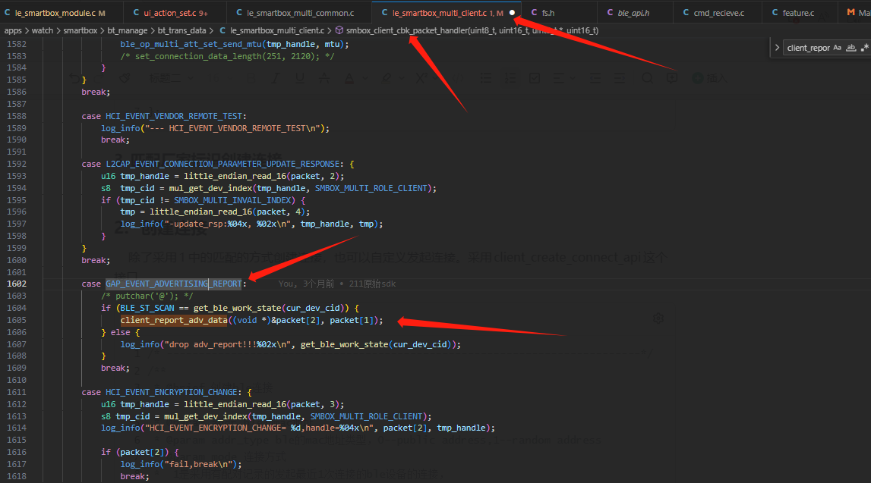Viewport: 871px width, 483px height.
Task: Open the smbox_client_cbk_packet_handler breadcrumb symbol
Action: [472, 30]
